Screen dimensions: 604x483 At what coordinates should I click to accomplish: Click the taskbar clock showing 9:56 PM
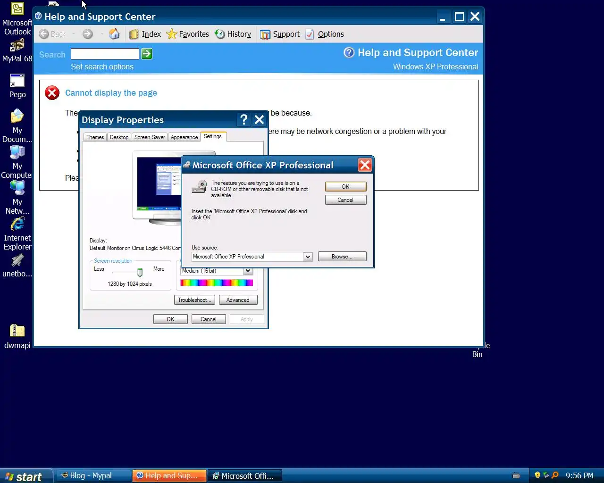[579, 475]
